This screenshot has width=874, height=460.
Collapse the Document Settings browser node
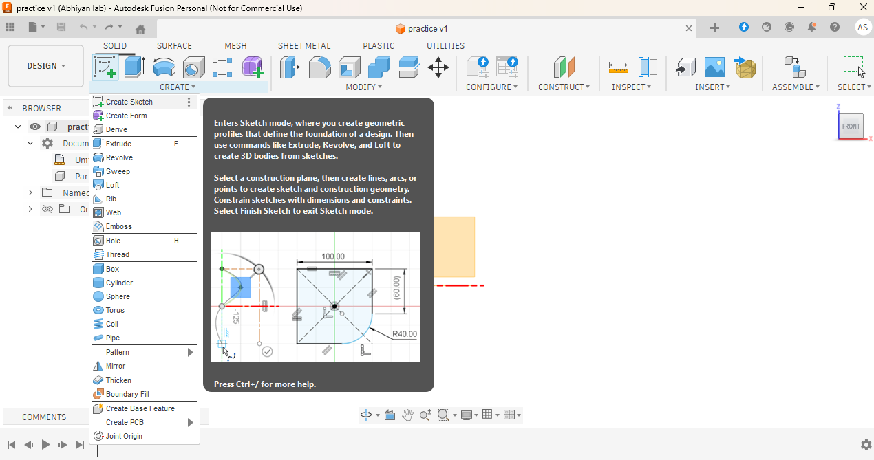tap(30, 143)
